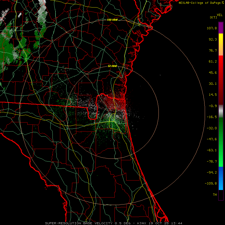
Task: Click the TH legend label
Action: pyautogui.click(x=215, y=195)
